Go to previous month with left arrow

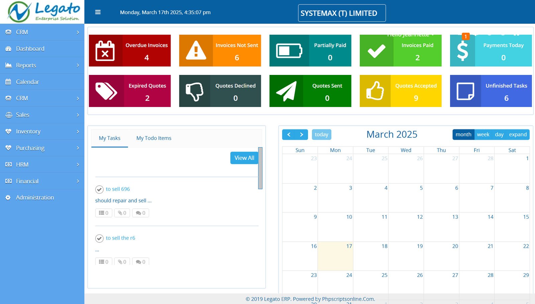point(289,134)
